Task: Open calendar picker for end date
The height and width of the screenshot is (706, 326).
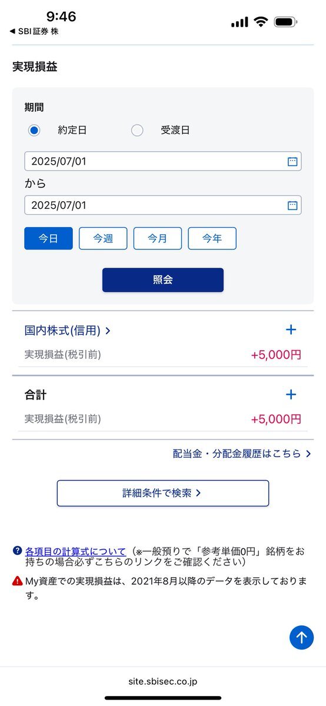Action: click(x=292, y=205)
